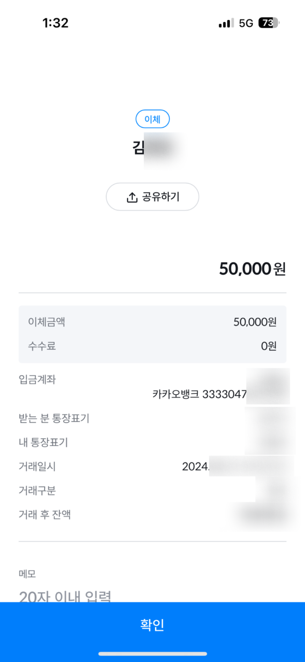This screenshot has height=662, width=305.
Task: Tap the 1:32 clock in status bar
Action: (x=56, y=23)
